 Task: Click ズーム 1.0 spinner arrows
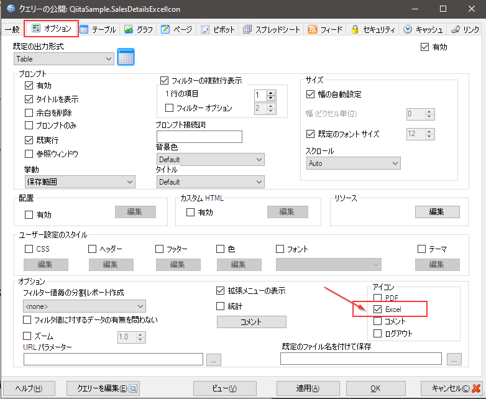coord(140,337)
